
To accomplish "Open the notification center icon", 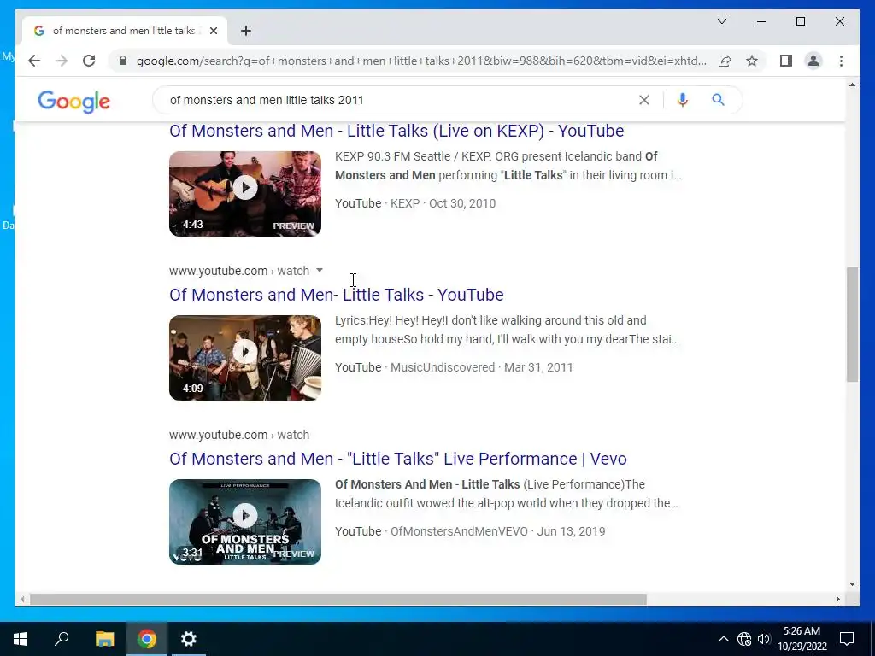I will point(847,639).
